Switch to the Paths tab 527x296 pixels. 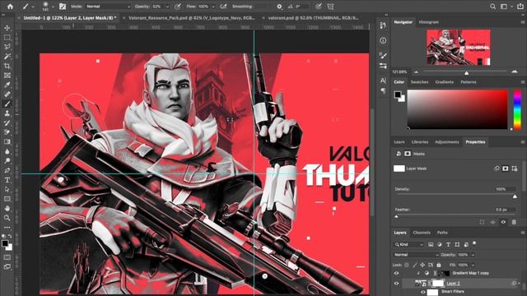pyautogui.click(x=442, y=233)
